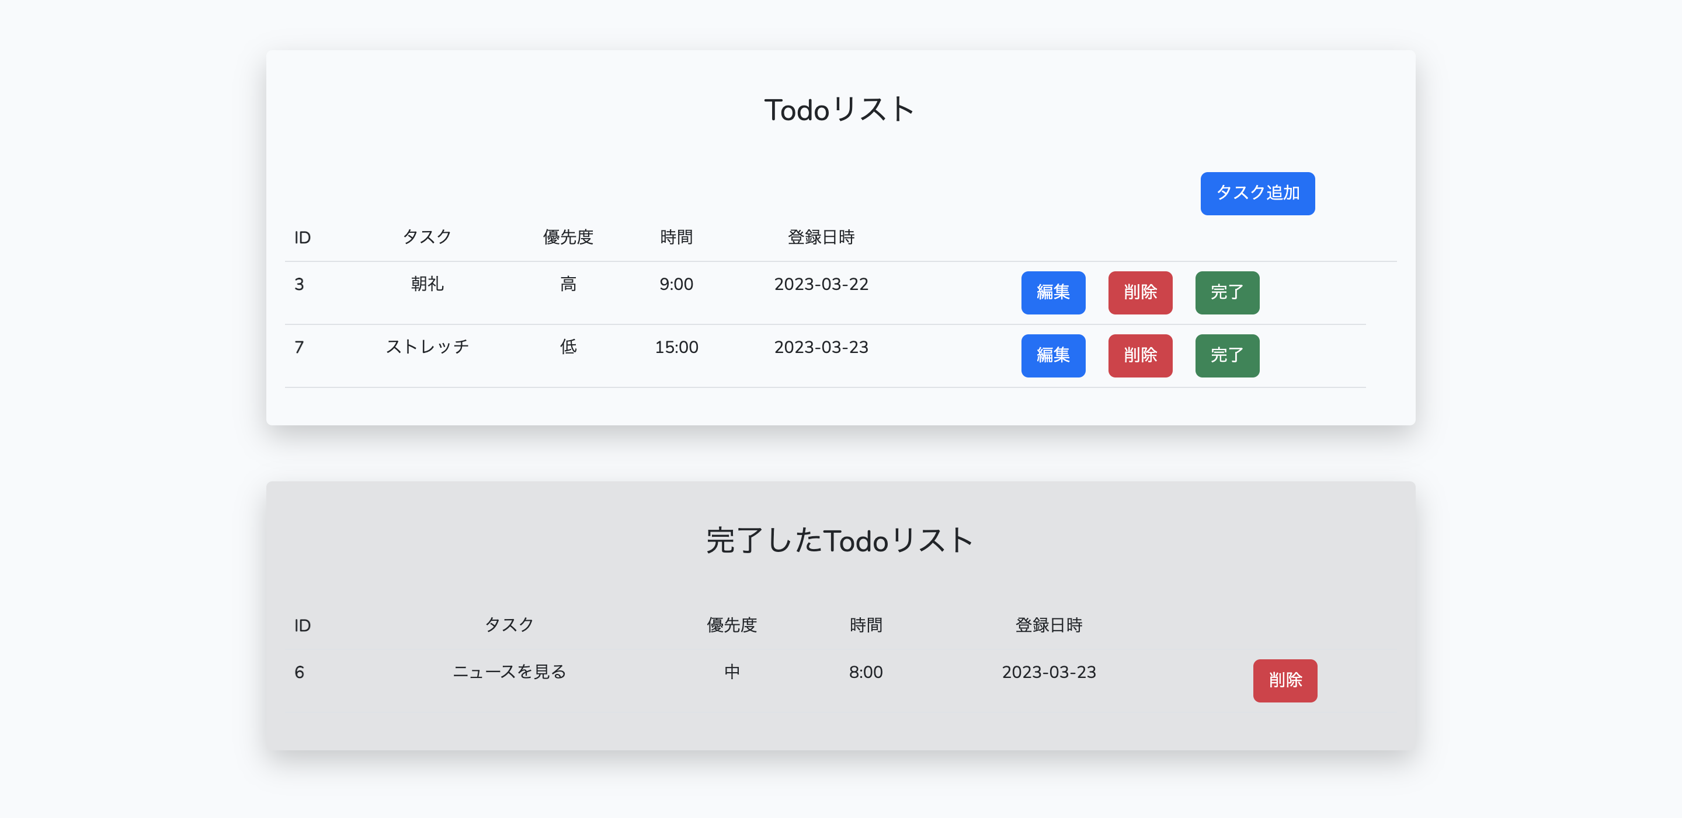This screenshot has width=1682, height=818.
Task: Click the 優先度 header in Todo list
Action: point(568,237)
